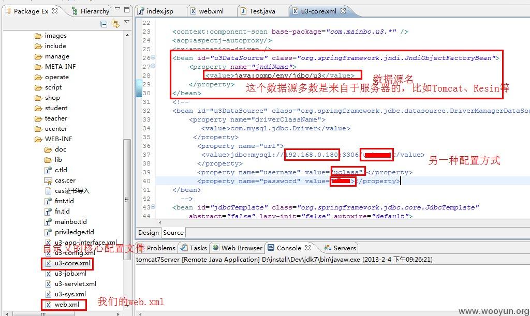This screenshot has height=316, width=530.
Task: Select the Source view tab
Action: click(x=173, y=233)
